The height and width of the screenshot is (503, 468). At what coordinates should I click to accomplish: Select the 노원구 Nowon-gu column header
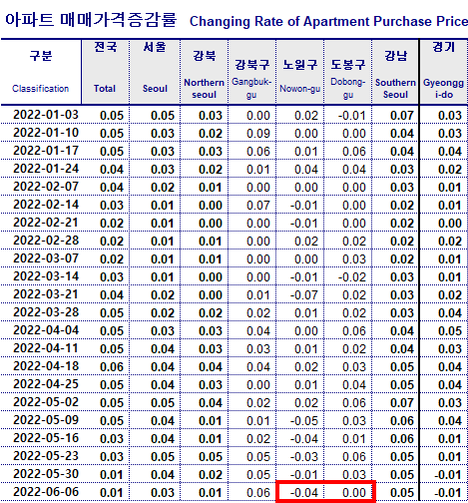299,72
